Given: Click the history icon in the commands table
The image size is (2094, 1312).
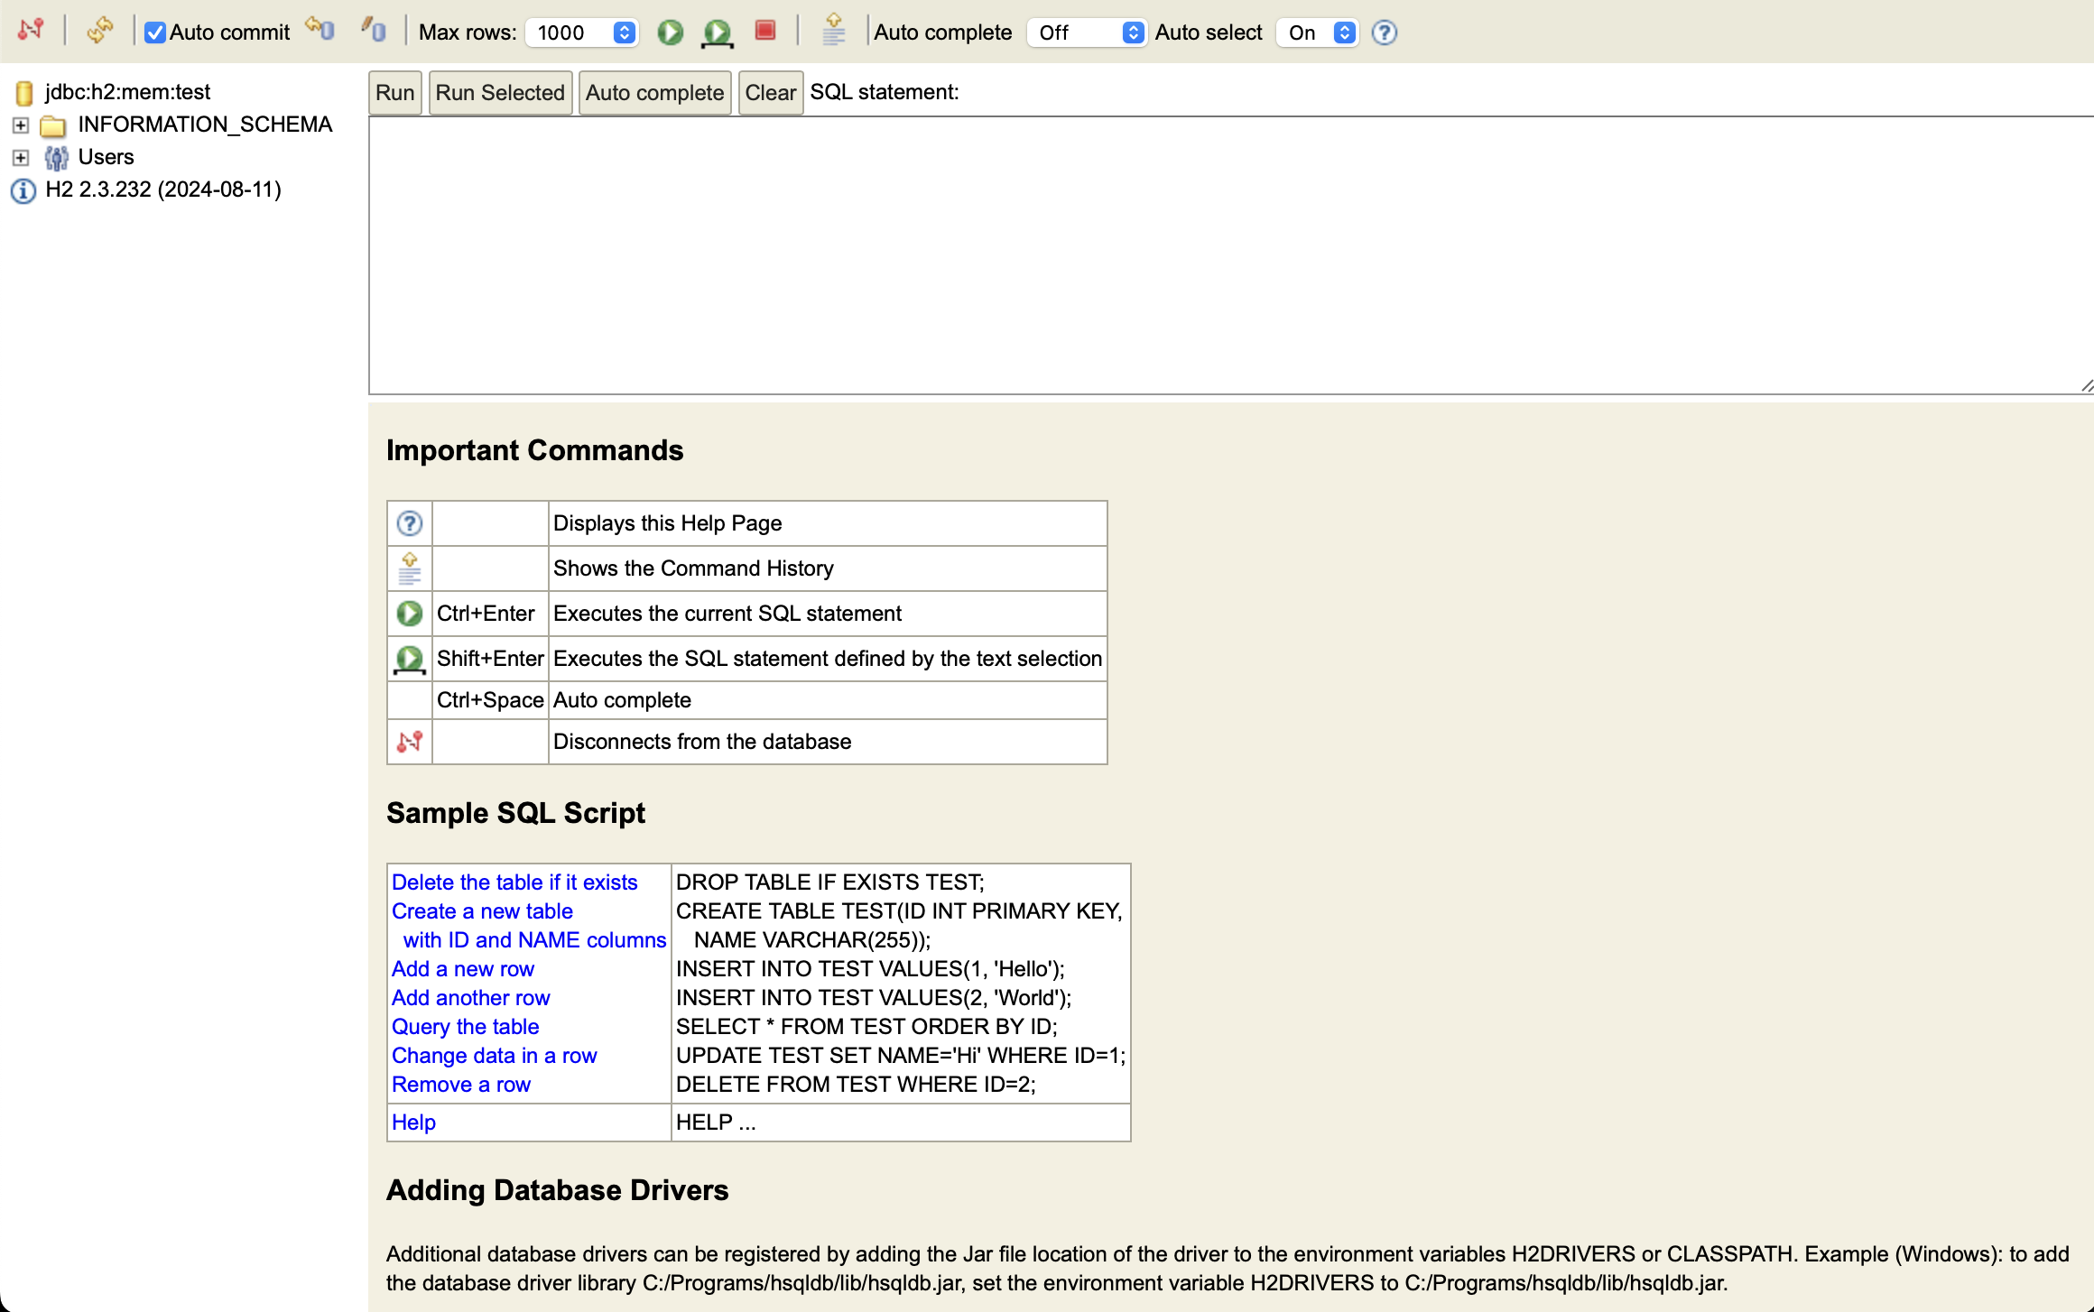Looking at the screenshot, I should (x=410, y=568).
